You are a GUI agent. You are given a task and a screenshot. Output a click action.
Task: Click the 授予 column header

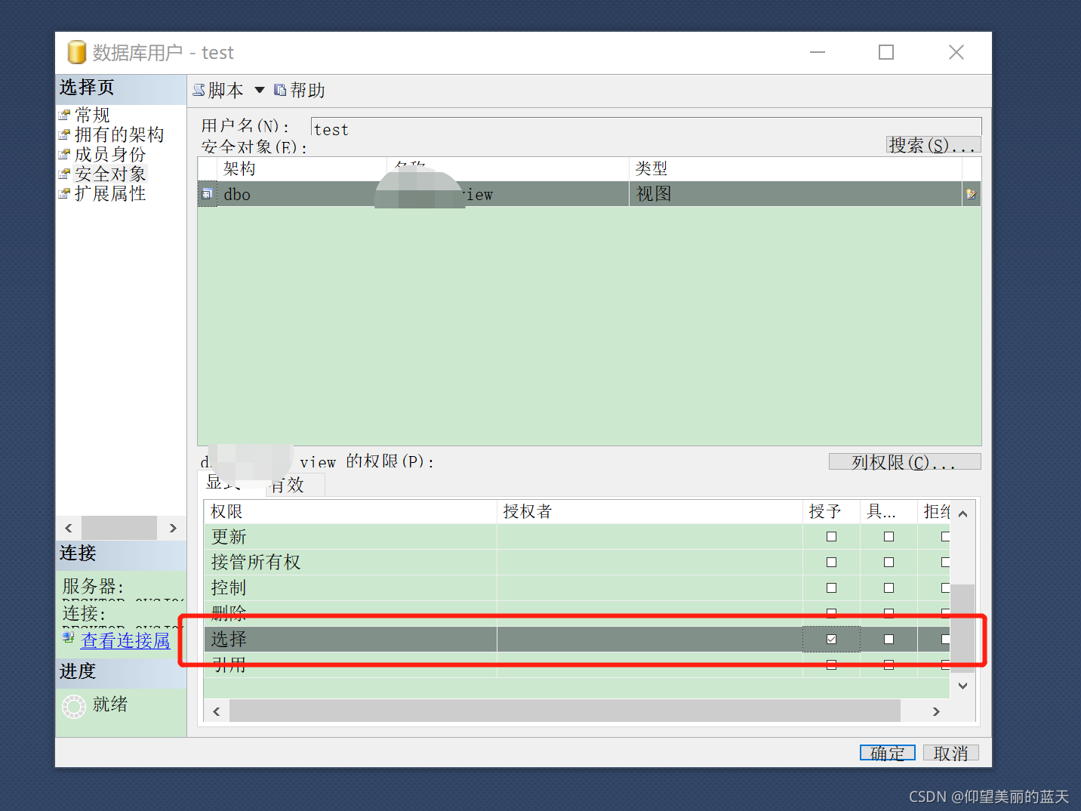[831, 511]
